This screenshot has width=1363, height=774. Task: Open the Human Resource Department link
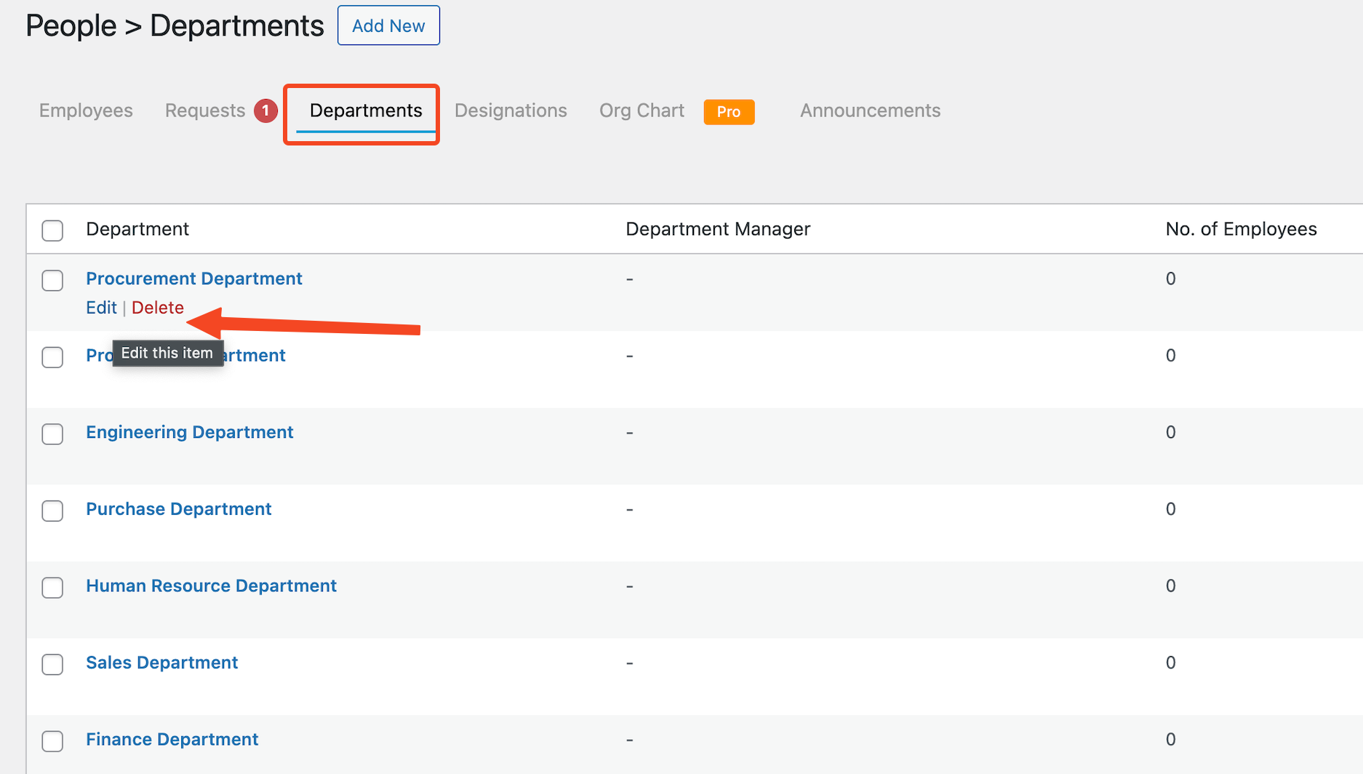point(211,586)
